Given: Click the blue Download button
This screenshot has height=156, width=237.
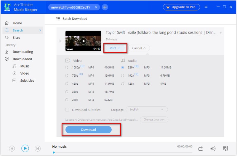Looking at the screenshot, I should click(x=88, y=130).
